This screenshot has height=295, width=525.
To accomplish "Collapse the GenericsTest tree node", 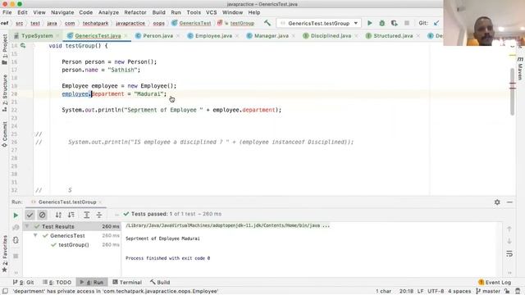I will 35,235.
